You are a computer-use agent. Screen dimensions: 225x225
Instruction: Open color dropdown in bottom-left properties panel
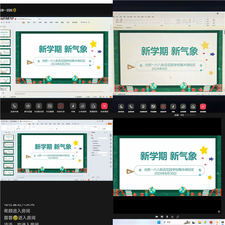click(102, 153)
